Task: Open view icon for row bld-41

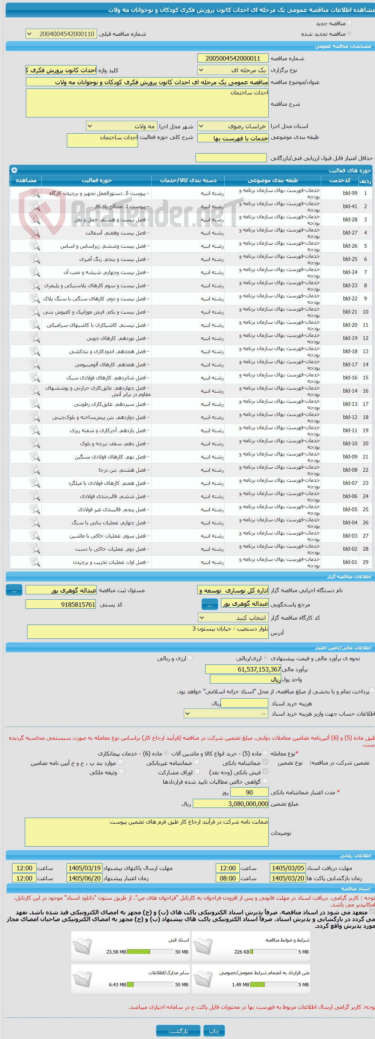Action: (35, 207)
